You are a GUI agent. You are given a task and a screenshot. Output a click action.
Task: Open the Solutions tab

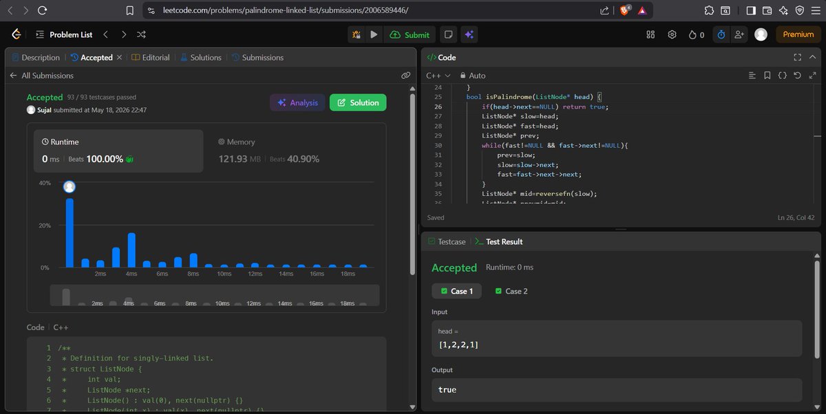[x=200, y=58]
